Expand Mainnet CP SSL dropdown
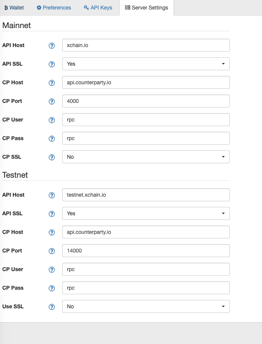This screenshot has width=262, height=344. tap(146, 157)
